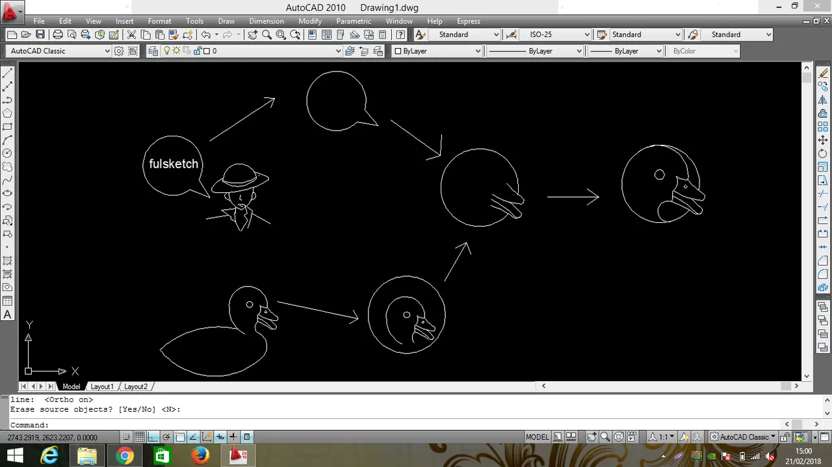
Task: Switch to the Layout2 tab
Action: pos(135,386)
